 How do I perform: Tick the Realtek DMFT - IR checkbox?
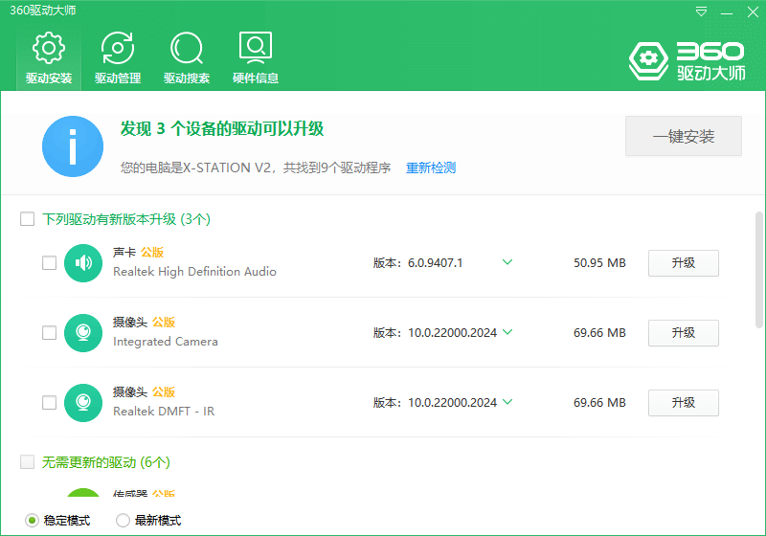point(50,402)
